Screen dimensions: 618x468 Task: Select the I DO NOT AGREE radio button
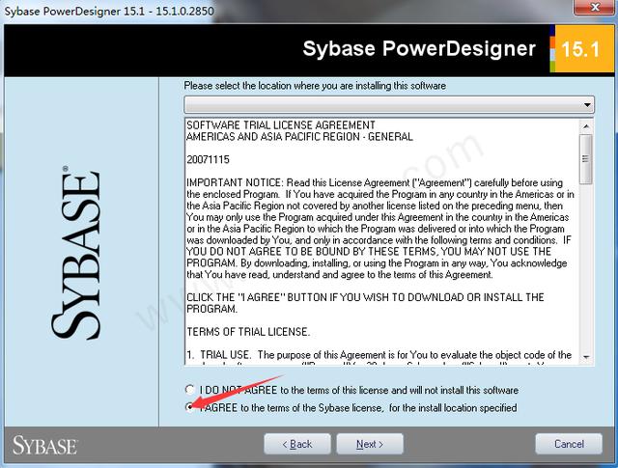(x=189, y=390)
